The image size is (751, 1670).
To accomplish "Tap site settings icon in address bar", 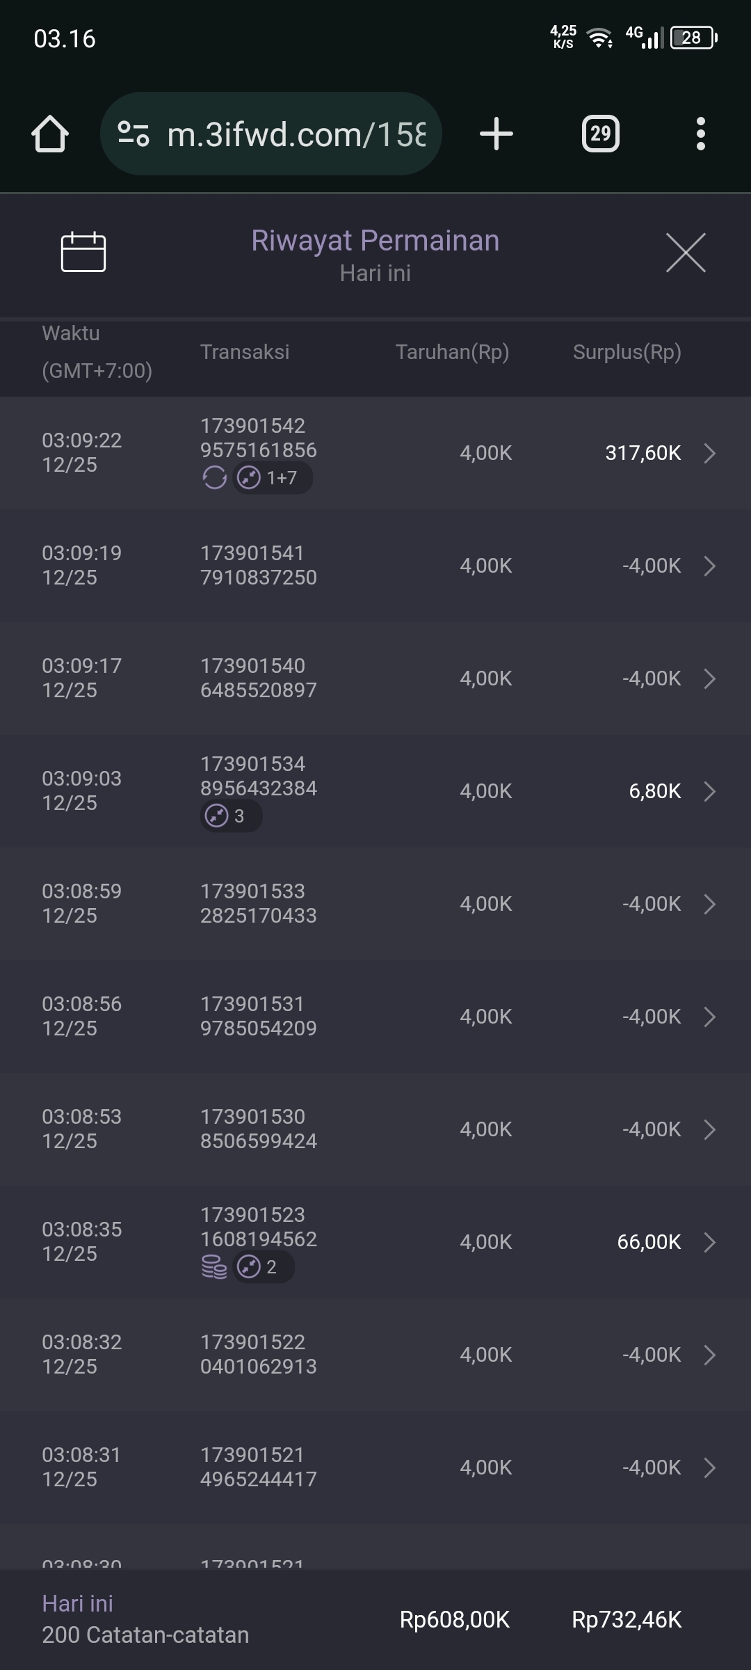I will point(134,134).
